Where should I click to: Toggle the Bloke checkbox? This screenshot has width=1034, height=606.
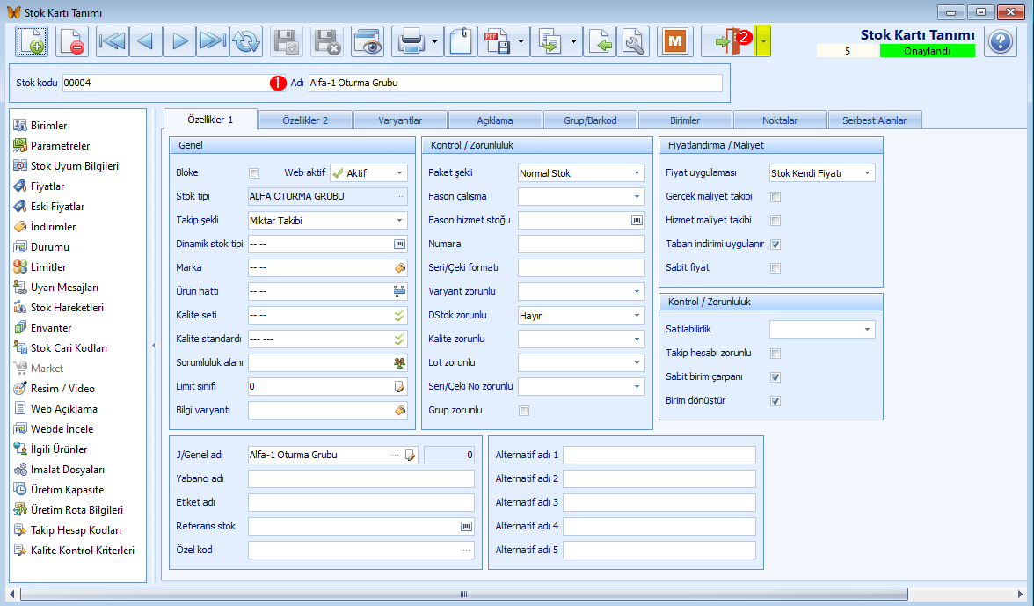pos(254,173)
